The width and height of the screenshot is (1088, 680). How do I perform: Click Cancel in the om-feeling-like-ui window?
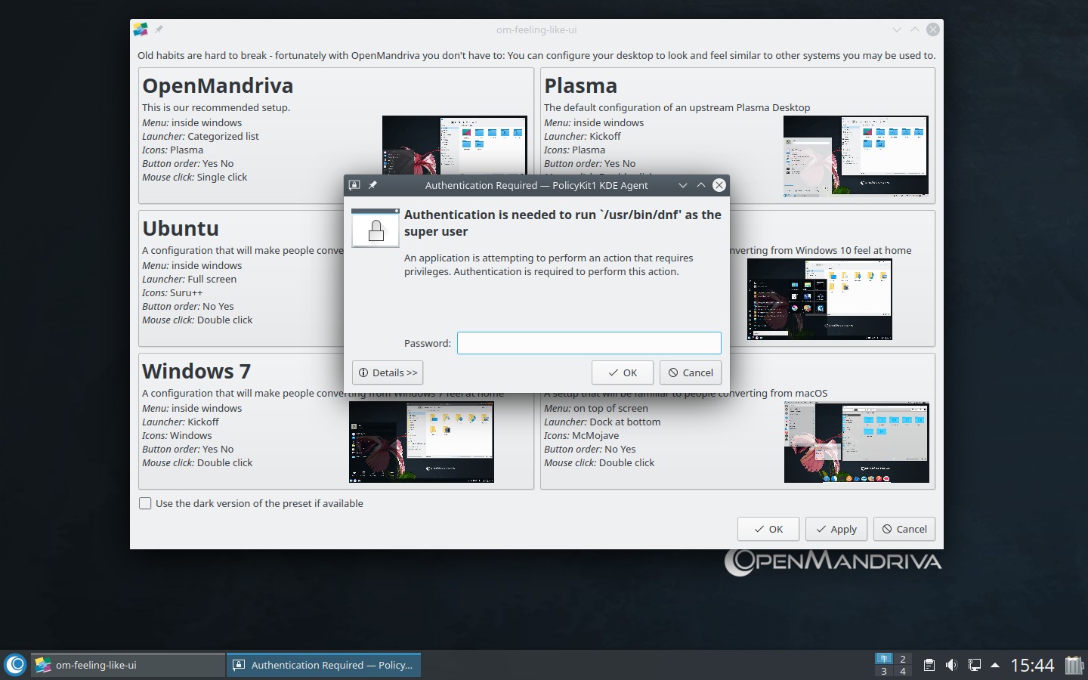tap(904, 529)
